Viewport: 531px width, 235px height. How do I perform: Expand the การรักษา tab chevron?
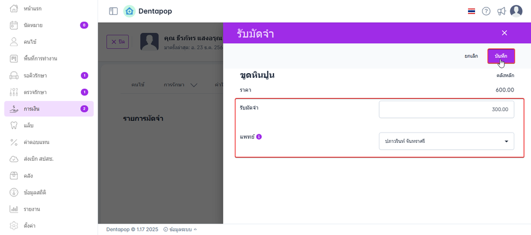[x=193, y=85]
